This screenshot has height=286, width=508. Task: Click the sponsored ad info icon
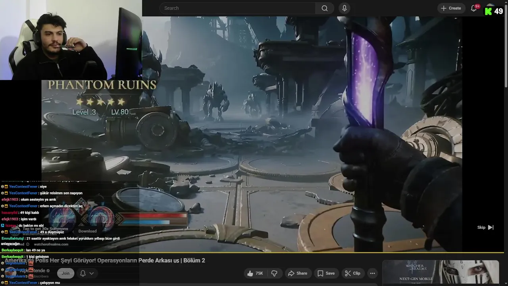tap(27, 244)
